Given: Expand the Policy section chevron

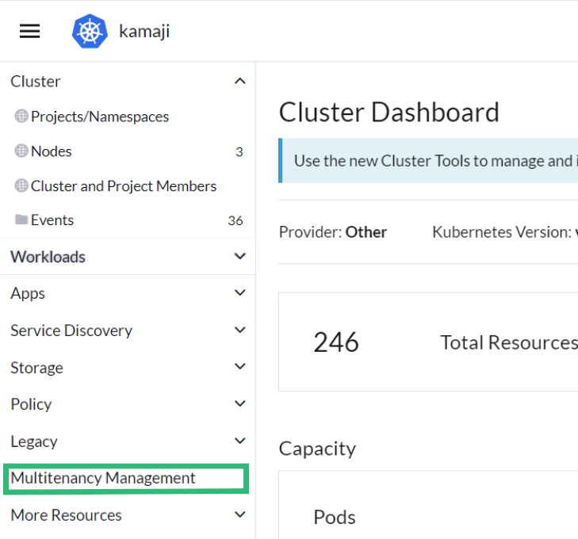Looking at the screenshot, I should [x=240, y=404].
